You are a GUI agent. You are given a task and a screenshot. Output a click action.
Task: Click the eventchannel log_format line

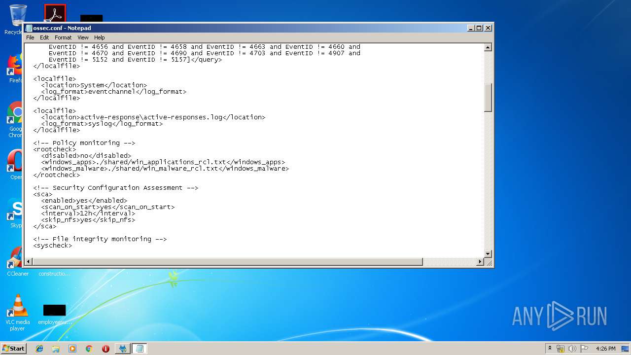113,92
